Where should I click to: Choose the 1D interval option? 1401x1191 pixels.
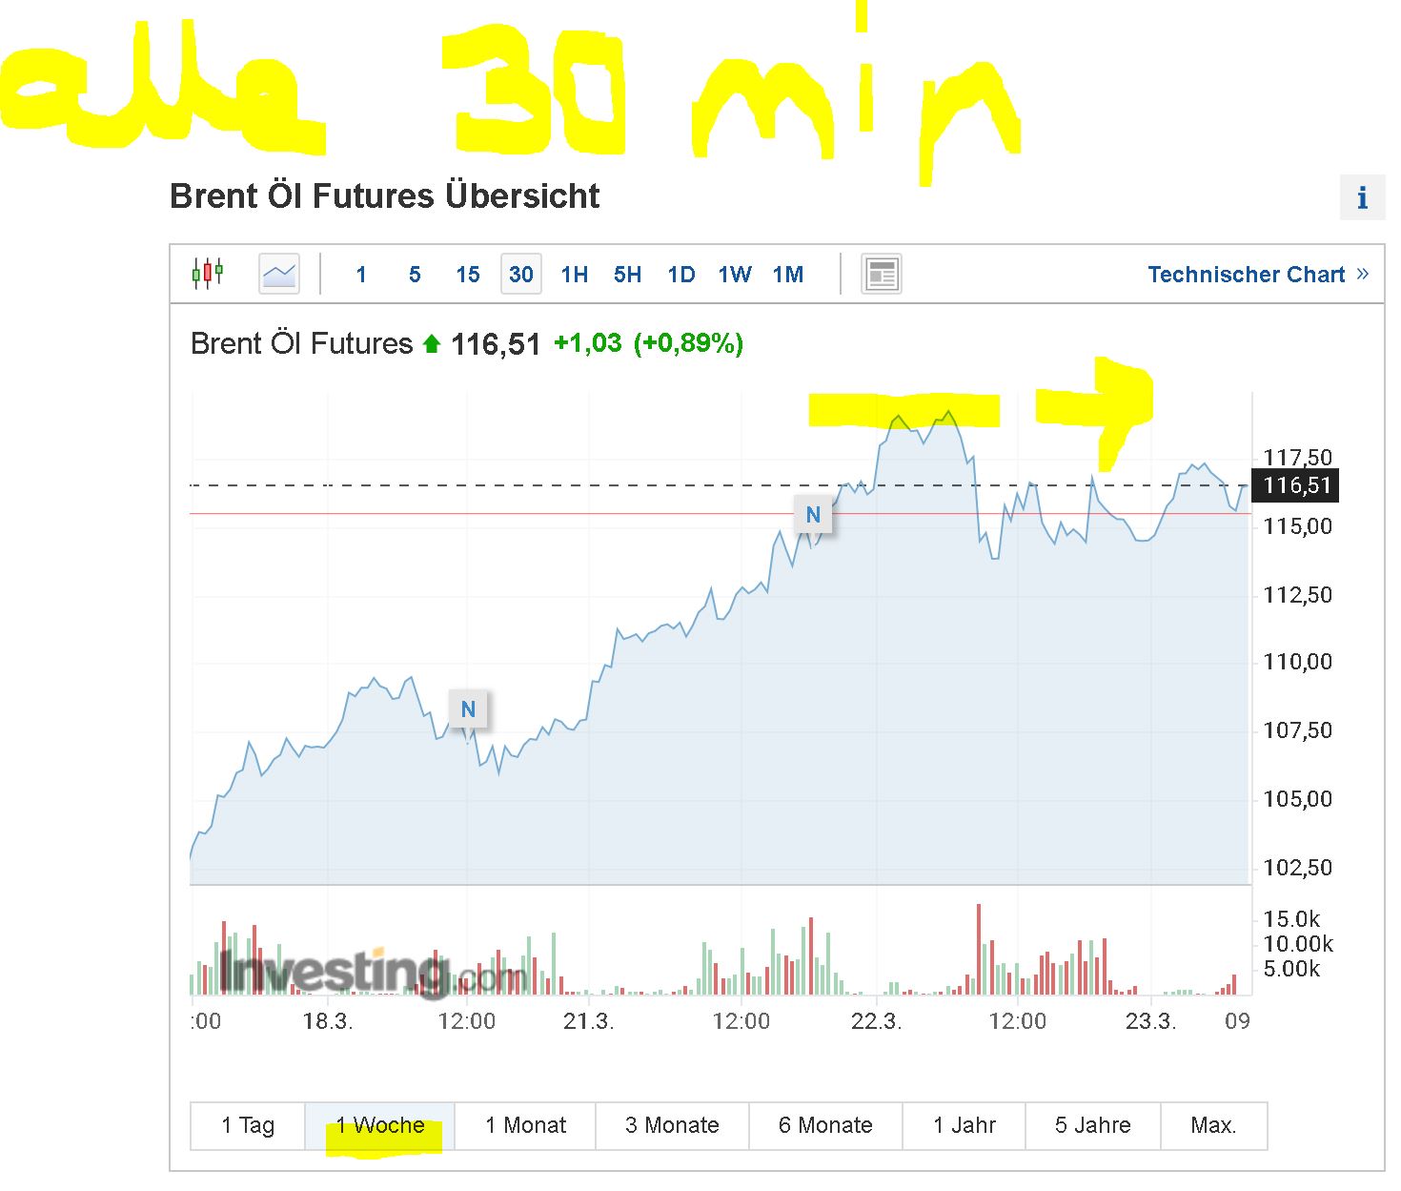[x=680, y=275]
